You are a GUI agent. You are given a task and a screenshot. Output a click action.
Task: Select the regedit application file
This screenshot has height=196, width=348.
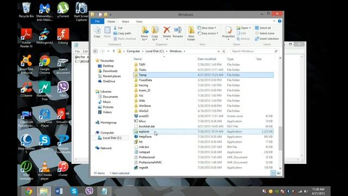point(203,168)
